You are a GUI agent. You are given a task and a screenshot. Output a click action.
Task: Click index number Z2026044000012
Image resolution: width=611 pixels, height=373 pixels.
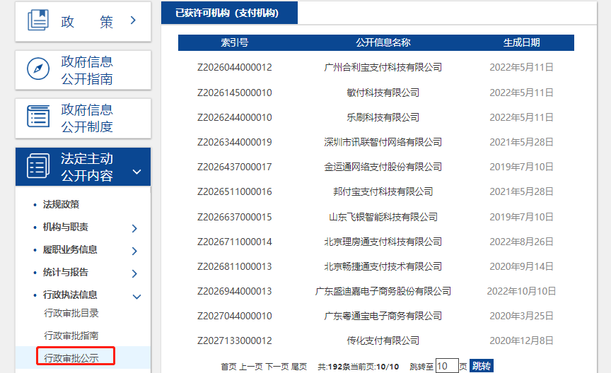[x=235, y=67]
